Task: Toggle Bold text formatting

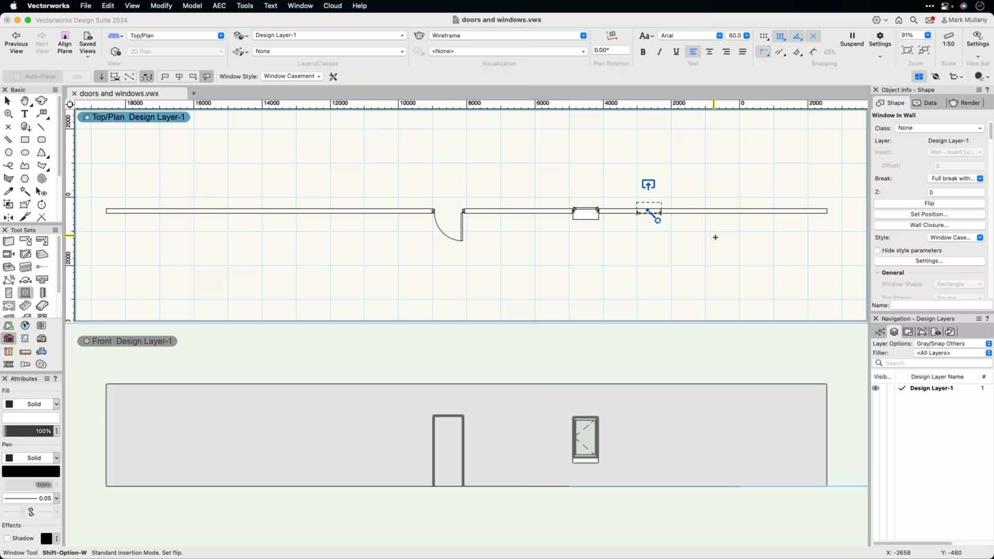Action: click(643, 52)
